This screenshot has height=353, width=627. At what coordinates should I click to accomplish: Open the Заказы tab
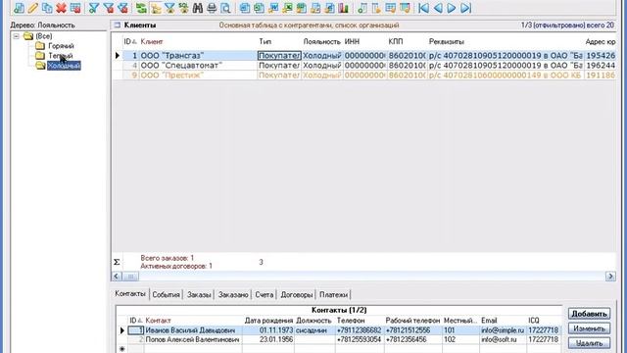click(x=199, y=294)
